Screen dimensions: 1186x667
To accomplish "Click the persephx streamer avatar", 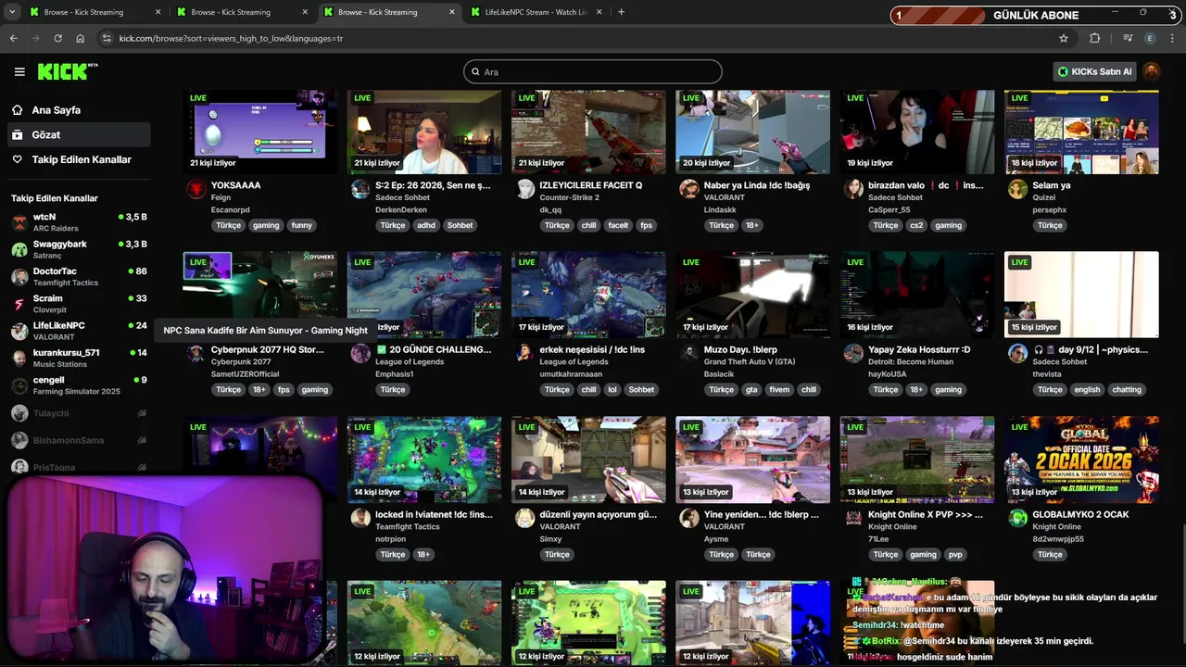I will (1017, 189).
